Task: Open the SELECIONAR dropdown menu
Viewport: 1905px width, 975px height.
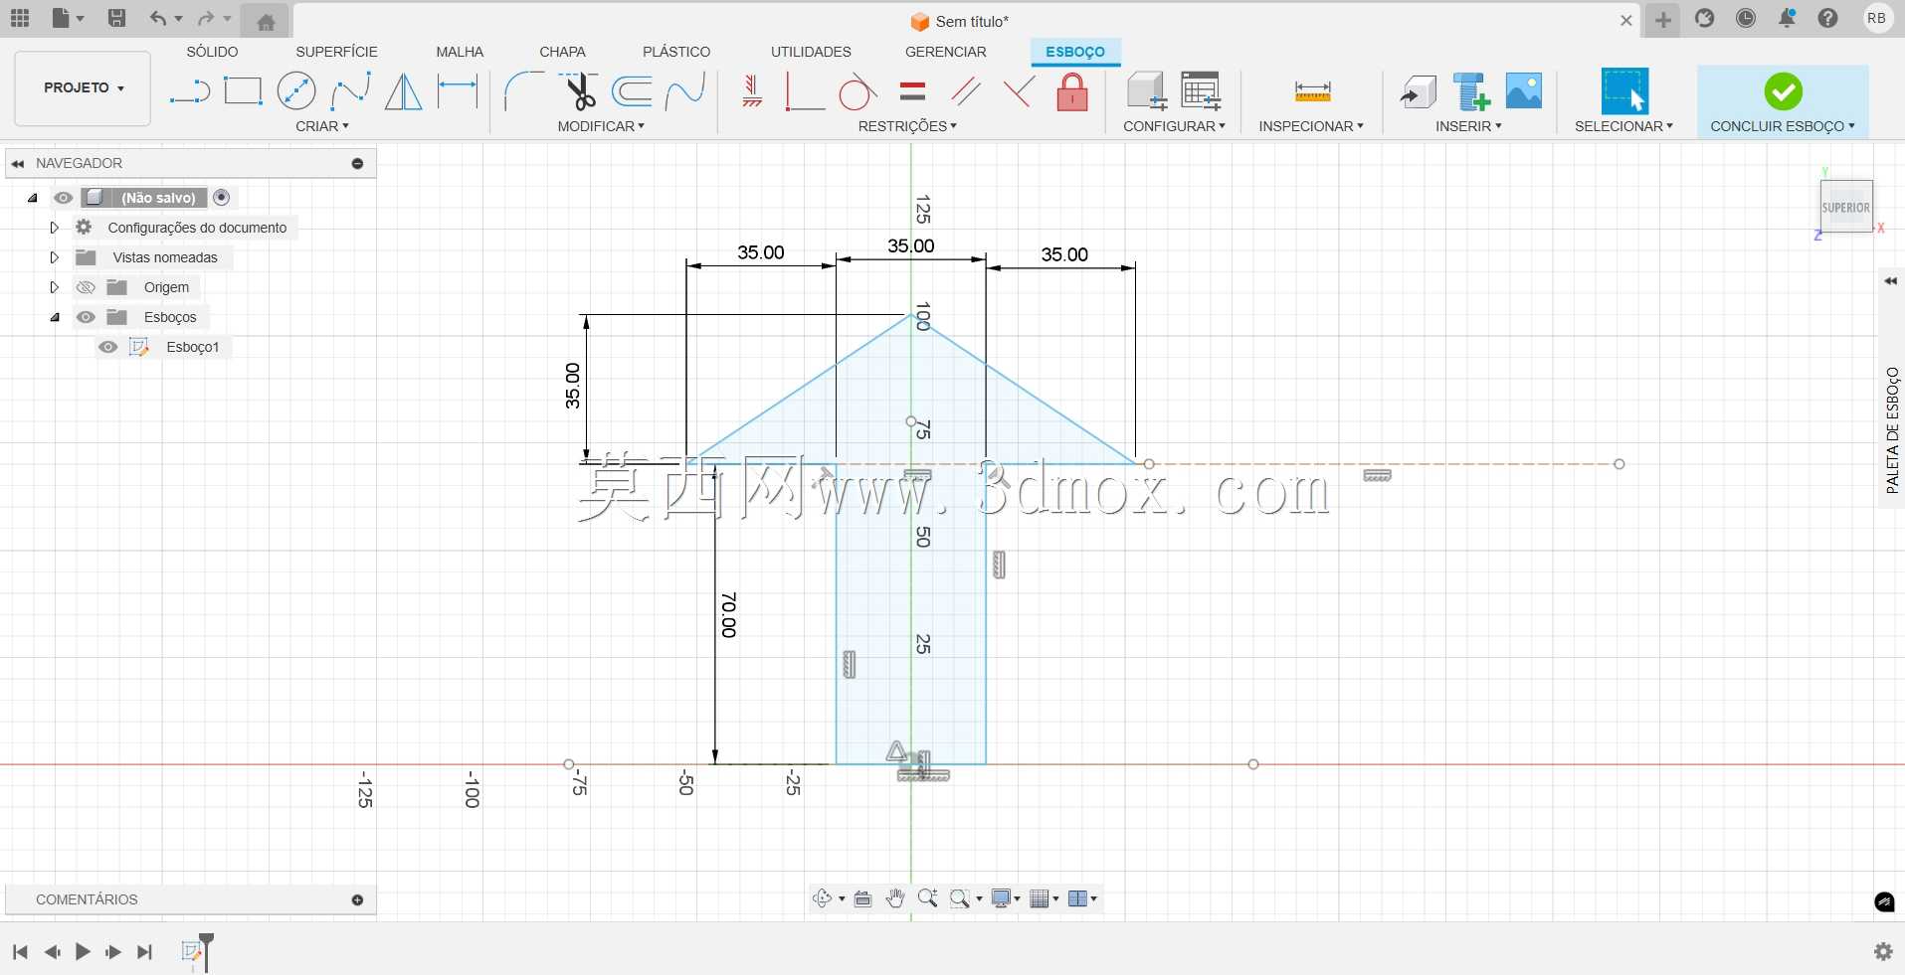Action: 1623,126
